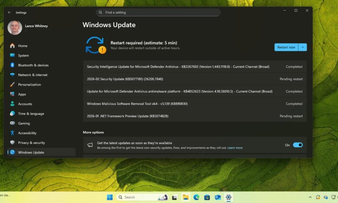
Task: Open the Learn more link
Action: 235,148
